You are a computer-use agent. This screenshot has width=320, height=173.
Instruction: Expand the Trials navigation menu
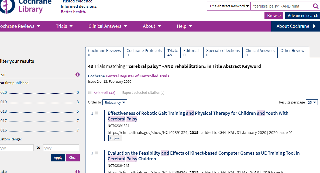click(64, 26)
